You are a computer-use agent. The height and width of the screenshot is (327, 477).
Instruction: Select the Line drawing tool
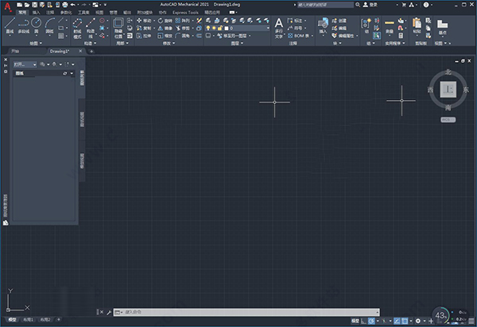[10, 25]
